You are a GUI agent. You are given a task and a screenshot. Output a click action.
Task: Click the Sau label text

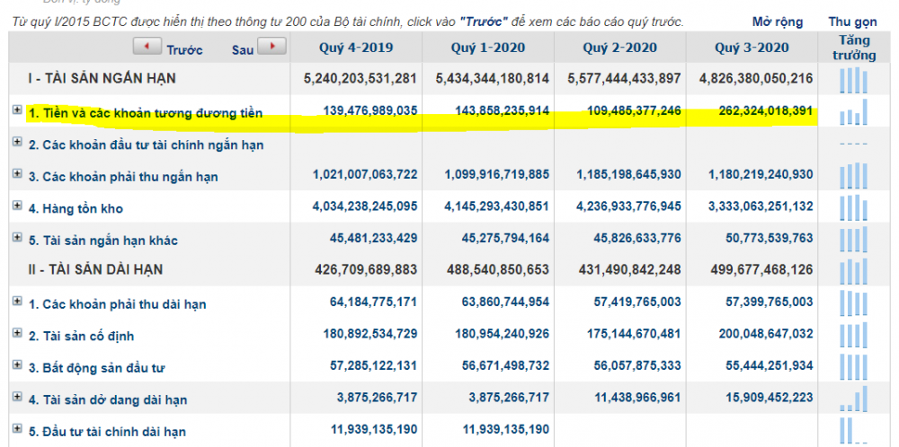(243, 49)
